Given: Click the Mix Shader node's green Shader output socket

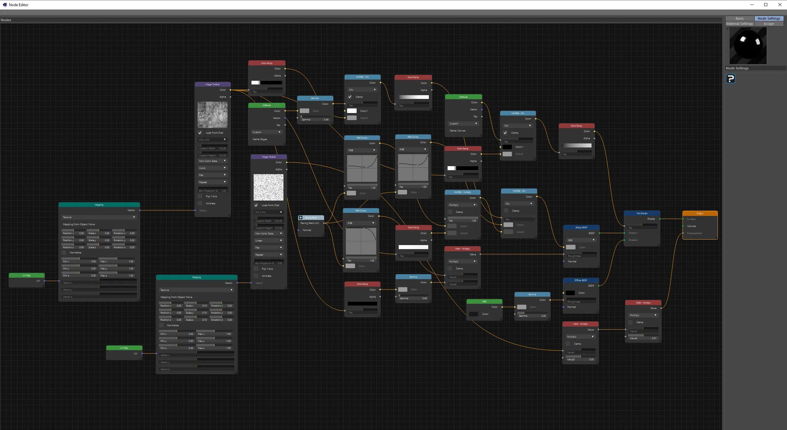Looking at the screenshot, I should [660, 219].
